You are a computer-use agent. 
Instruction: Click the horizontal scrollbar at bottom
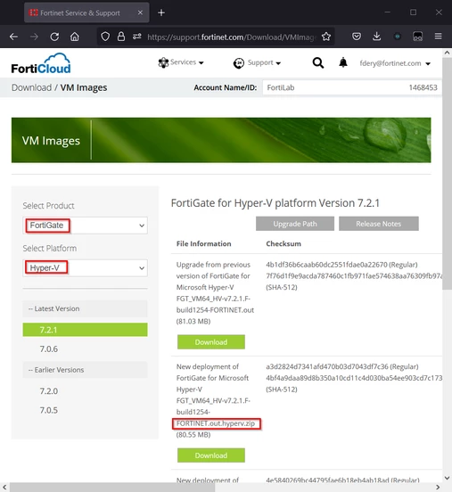pyautogui.click(x=112, y=488)
